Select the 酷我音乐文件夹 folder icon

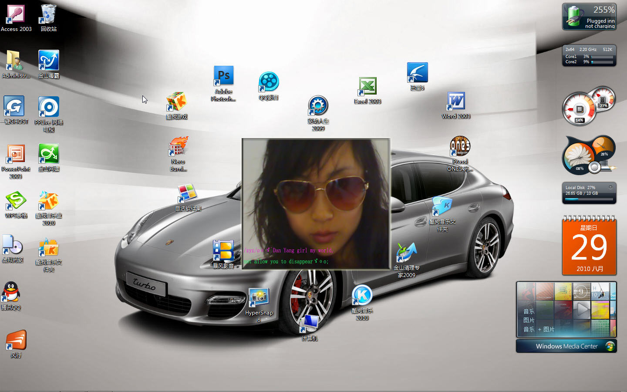pos(48,255)
